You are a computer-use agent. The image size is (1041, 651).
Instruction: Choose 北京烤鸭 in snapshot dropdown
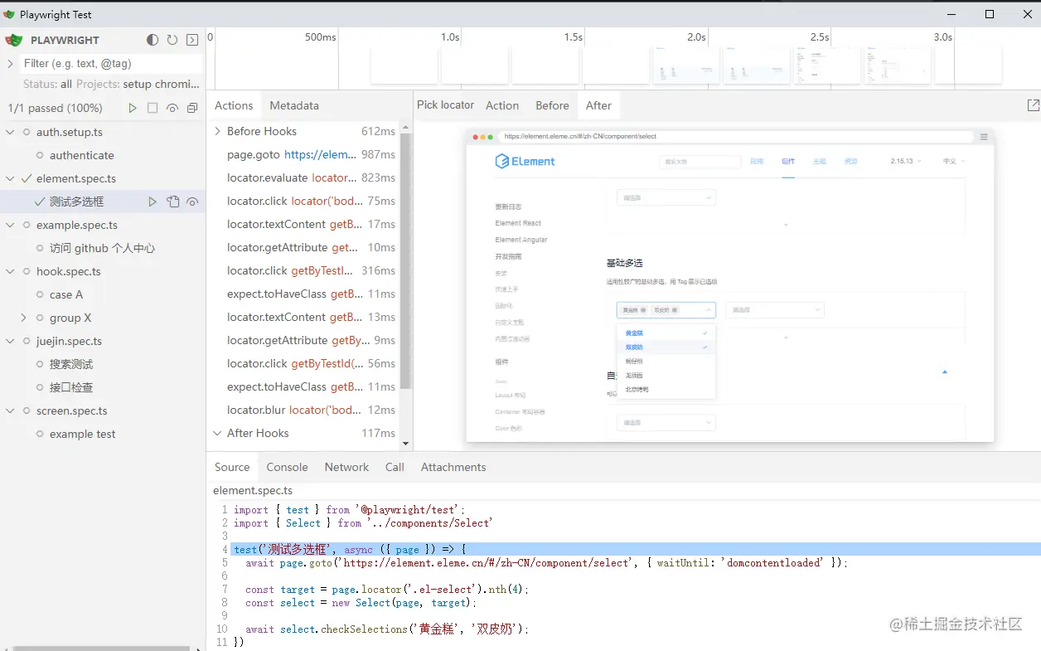(637, 389)
